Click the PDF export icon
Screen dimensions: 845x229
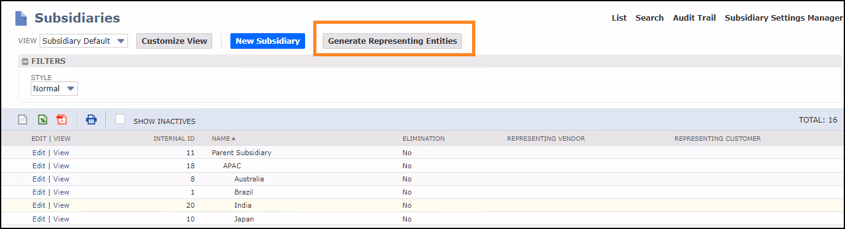point(62,120)
